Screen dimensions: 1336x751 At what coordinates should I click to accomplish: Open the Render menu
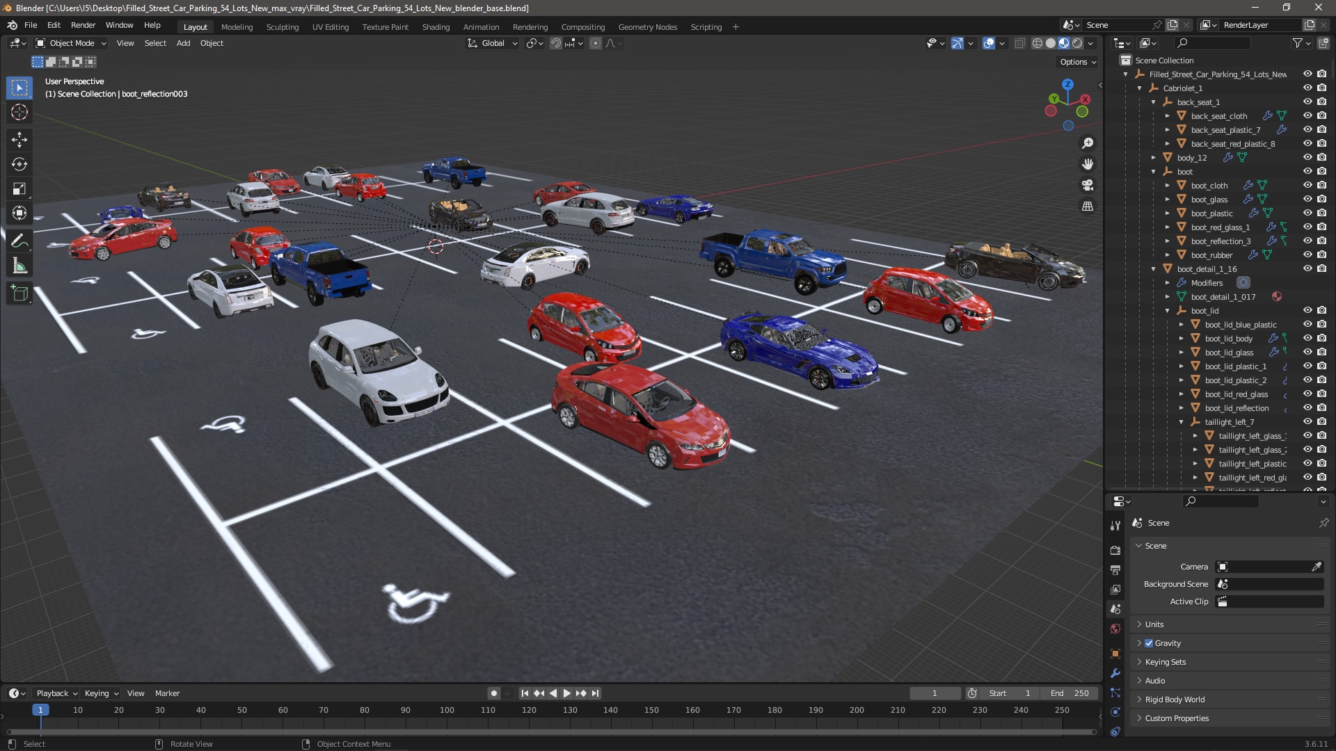pos(83,25)
